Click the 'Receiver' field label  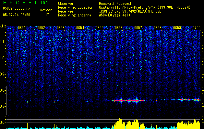coord(66,11)
